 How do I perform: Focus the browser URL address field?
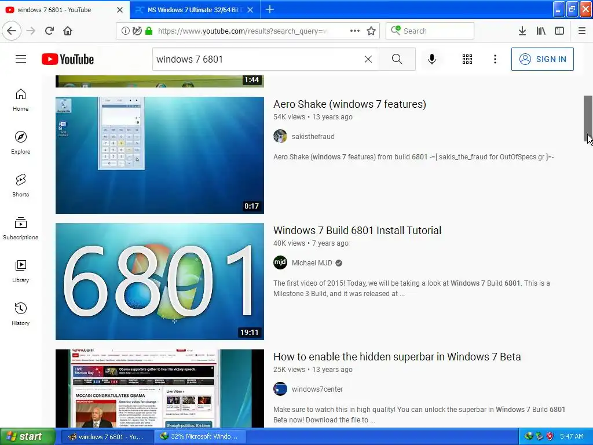(242, 31)
